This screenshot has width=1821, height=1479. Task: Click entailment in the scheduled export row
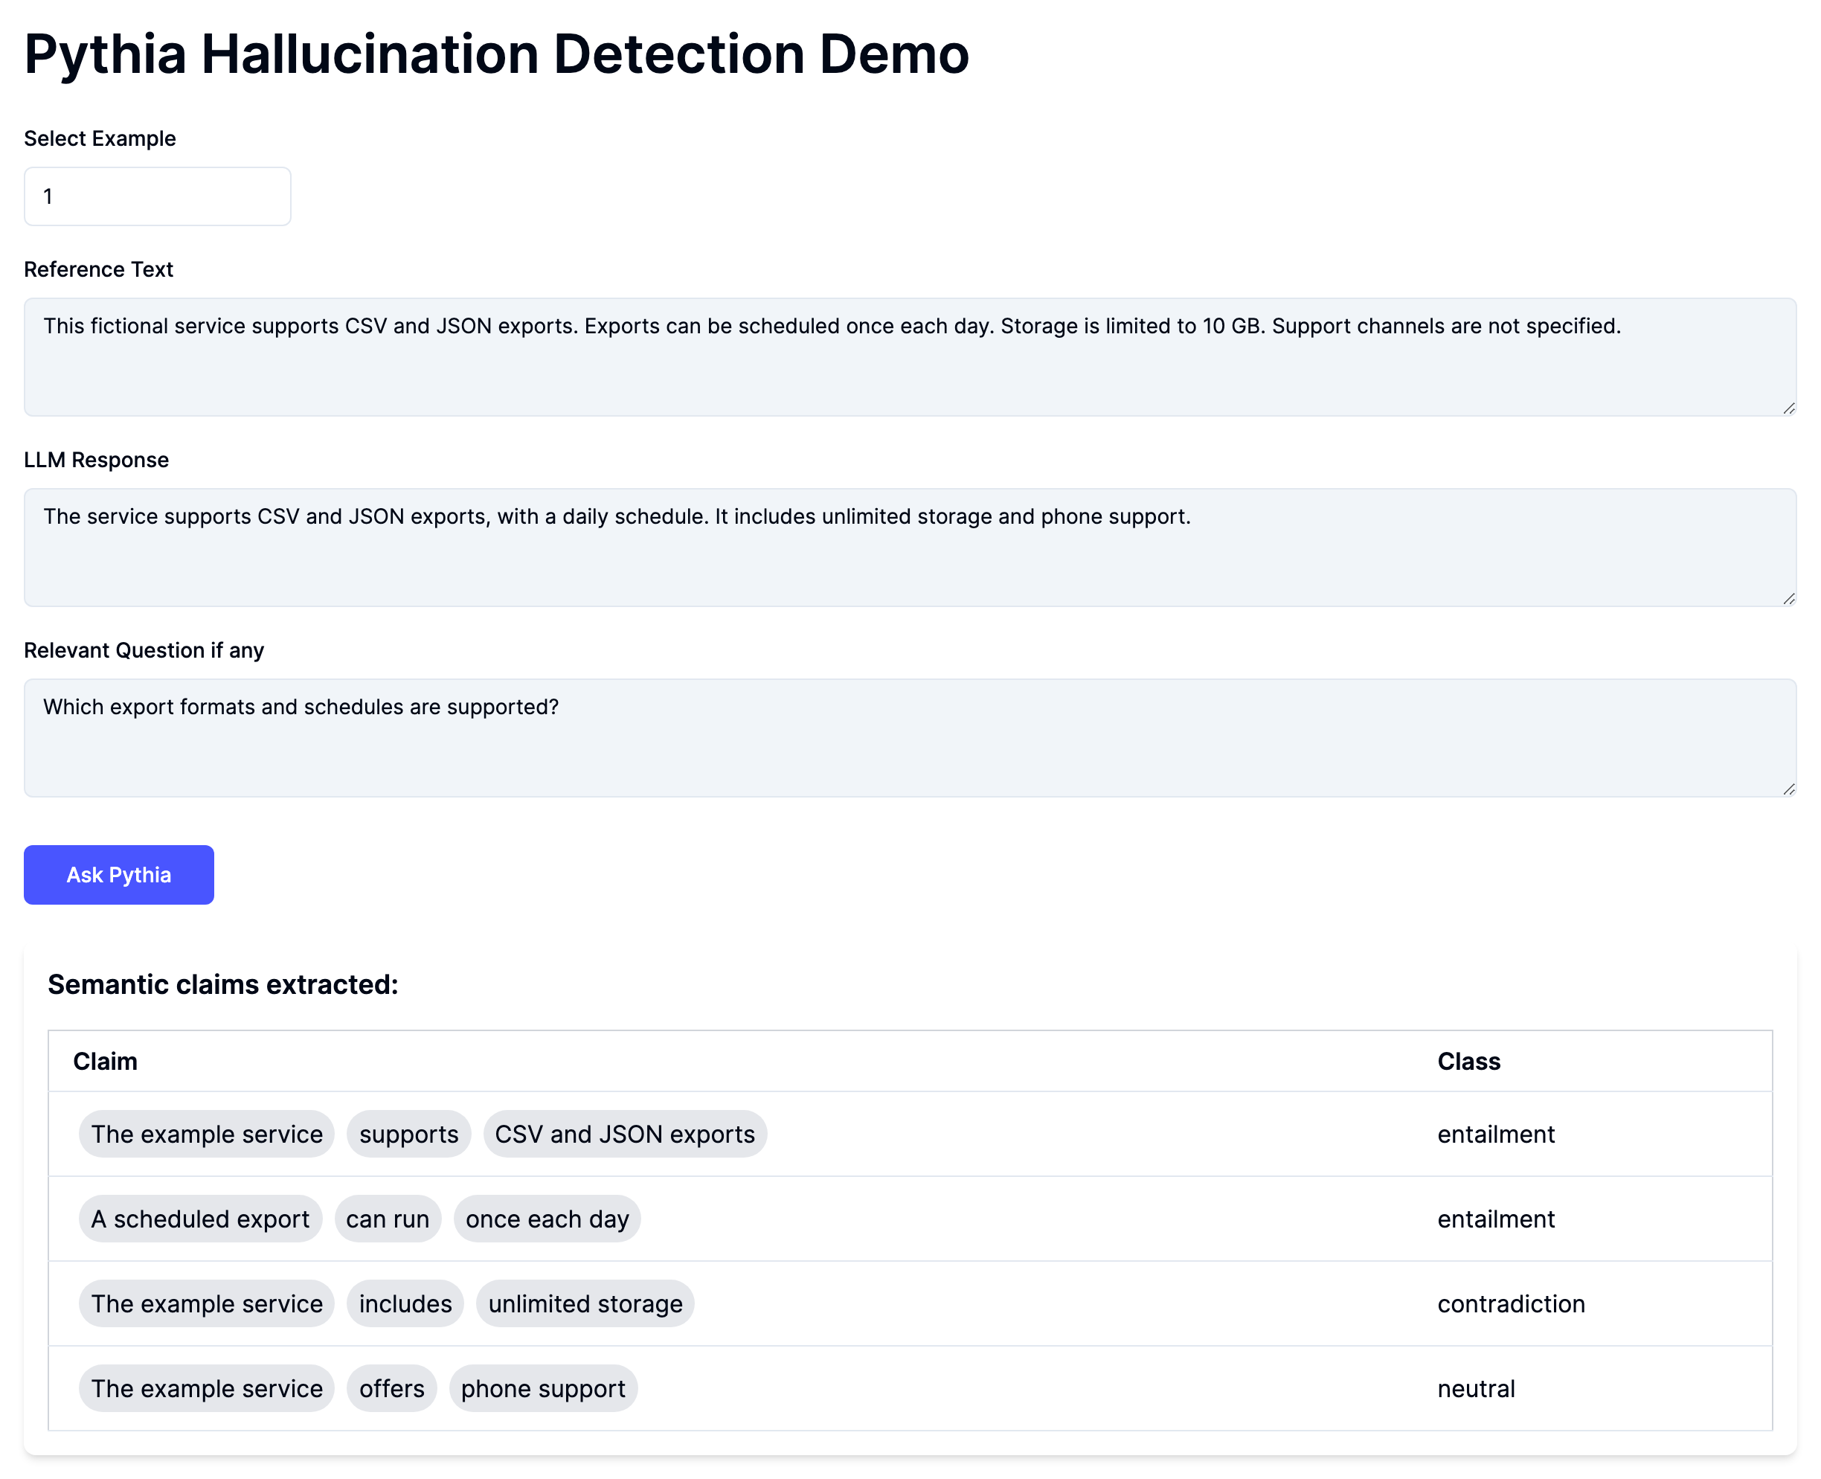(x=1496, y=1219)
